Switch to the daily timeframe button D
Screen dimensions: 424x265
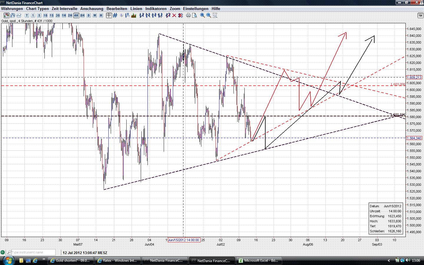pos(88,15)
